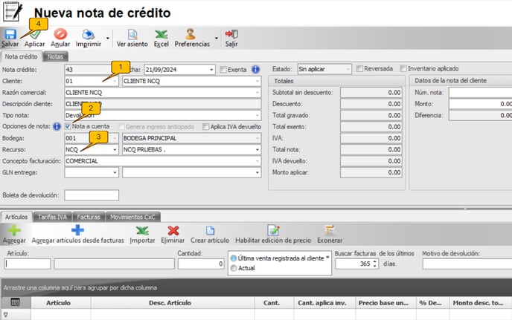Open the Facturas tab
This screenshot has width=512, height=320.
89,217
